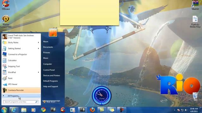Screen dimensions: 202x113
Task: Open the Nixon user folder
Action: pos(45,41)
